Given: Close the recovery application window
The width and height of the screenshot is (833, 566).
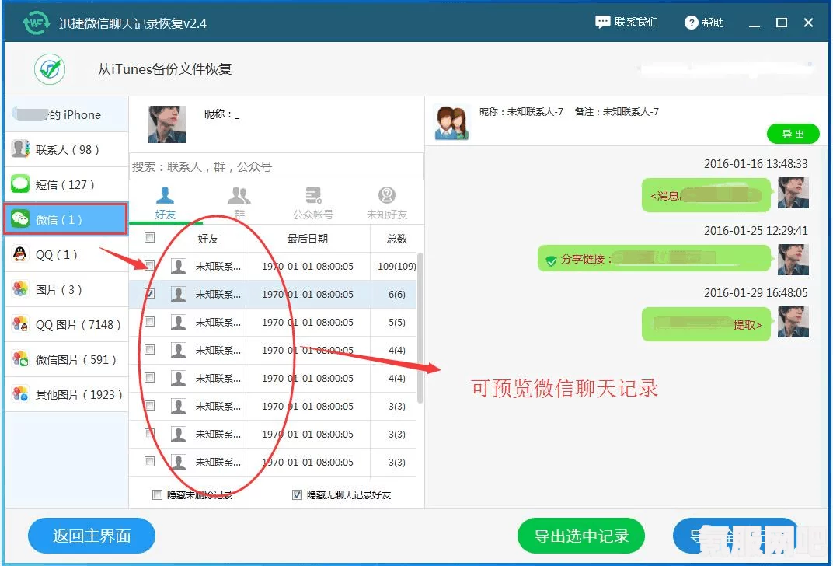Looking at the screenshot, I should coord(809,23).
